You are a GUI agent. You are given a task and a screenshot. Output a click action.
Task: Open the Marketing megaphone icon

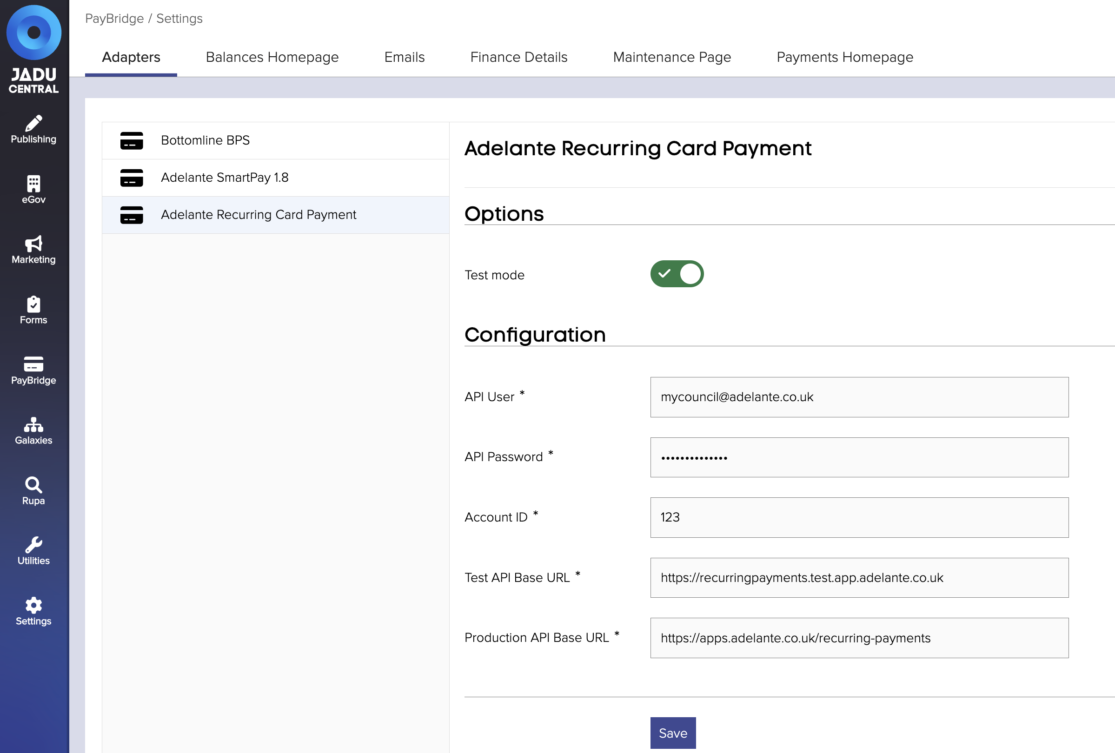click(x=33, y=244)
